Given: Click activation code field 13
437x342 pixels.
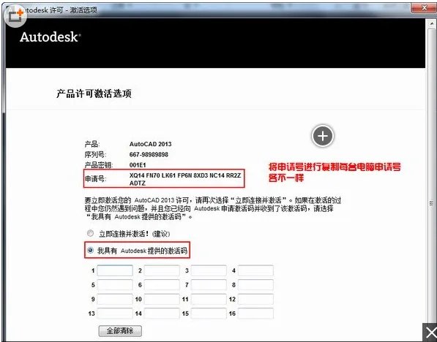Looking at the screenshot, I should (115, 313).
